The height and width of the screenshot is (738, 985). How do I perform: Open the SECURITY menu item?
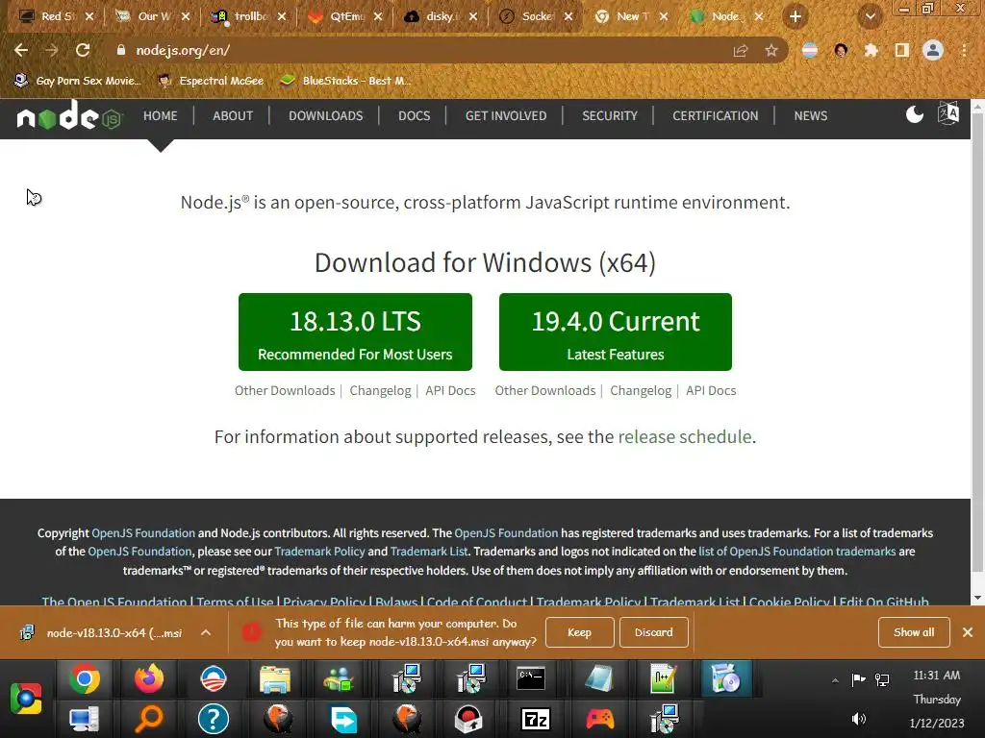point(609,115)
